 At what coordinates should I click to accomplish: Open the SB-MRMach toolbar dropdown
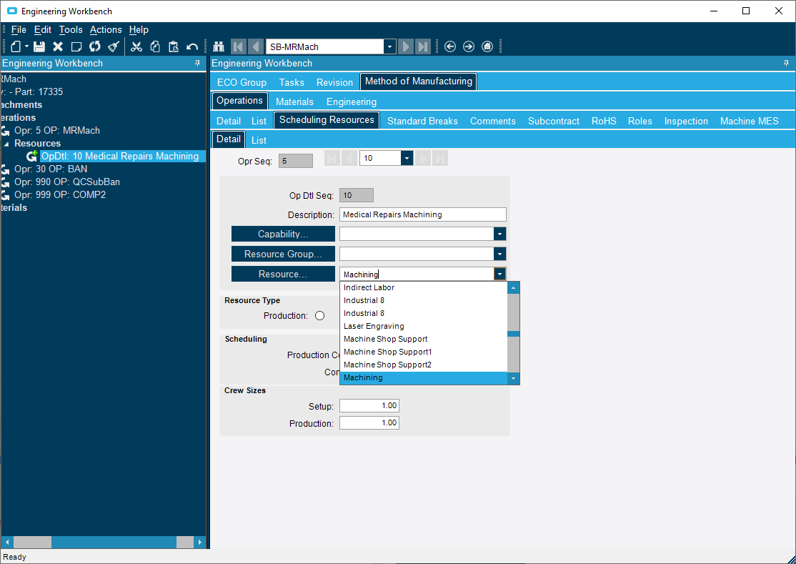point(389,46)
